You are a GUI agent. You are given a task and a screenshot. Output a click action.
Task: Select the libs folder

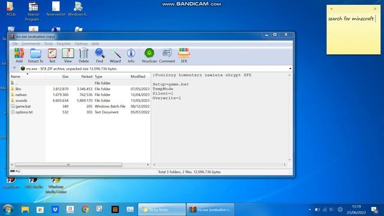tap(80, 89)
